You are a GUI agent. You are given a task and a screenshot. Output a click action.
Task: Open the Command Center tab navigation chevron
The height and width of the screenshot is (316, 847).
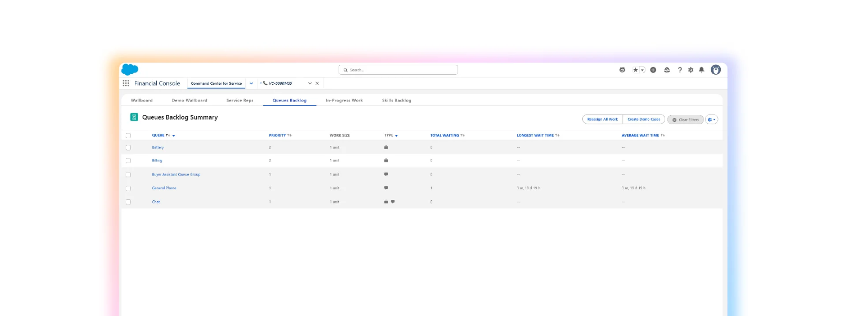click(x=251, y=83)
